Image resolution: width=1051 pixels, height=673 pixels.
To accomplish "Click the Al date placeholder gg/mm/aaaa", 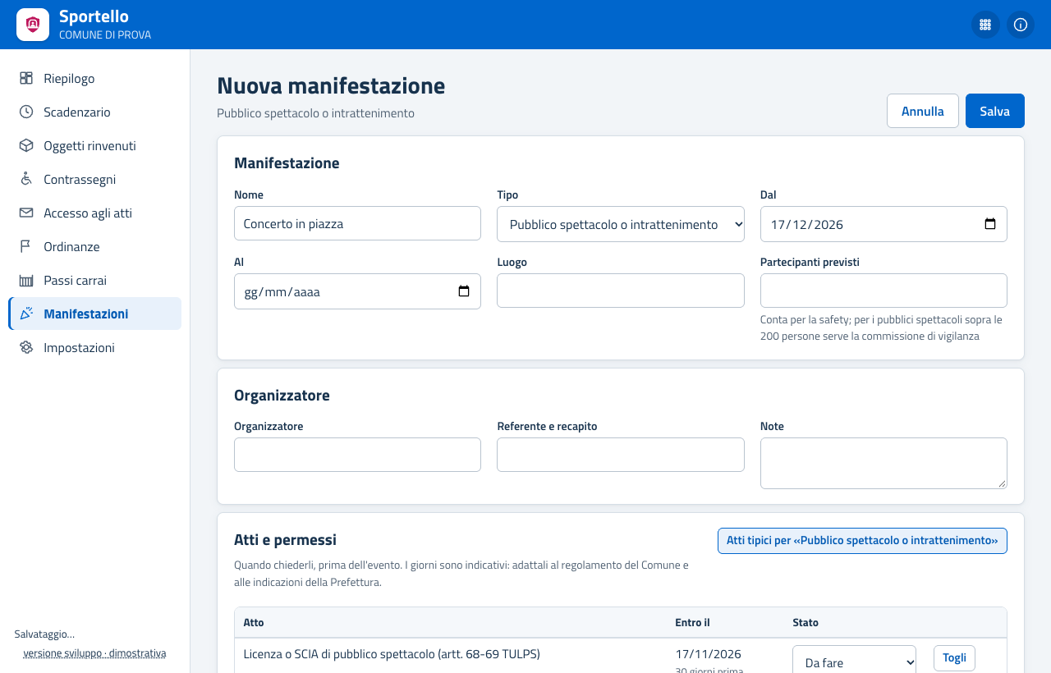I will (282, 291).
